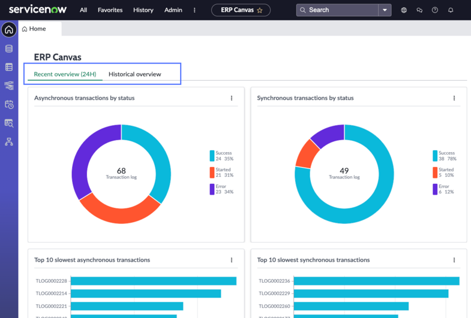Click the TLOG0002260 bar

[x=351, y=306]
